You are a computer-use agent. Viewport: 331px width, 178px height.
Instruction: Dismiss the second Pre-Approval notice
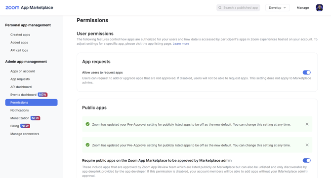pos(307,144)
